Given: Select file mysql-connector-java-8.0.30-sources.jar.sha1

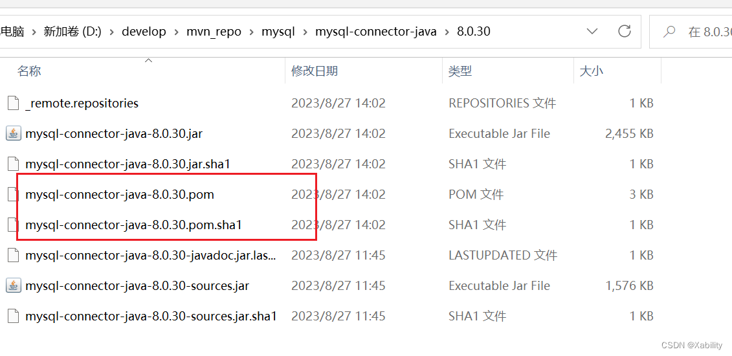Looking at the screenshot, I should (151, 316).
